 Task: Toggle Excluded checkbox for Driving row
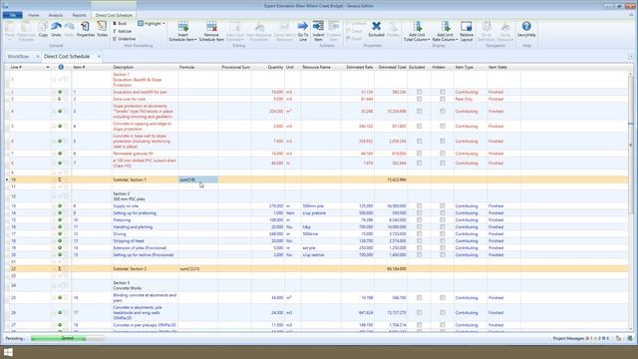tap(419, 234)
